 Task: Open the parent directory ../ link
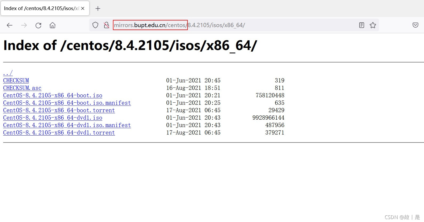click(x=8, y=73)
